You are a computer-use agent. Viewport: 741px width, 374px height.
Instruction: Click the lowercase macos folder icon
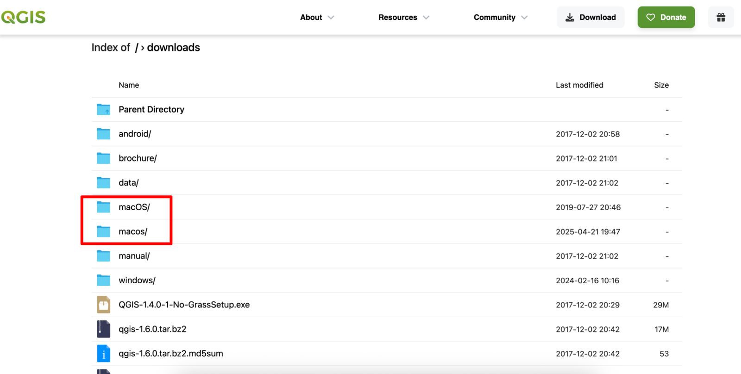coord(103,231)
